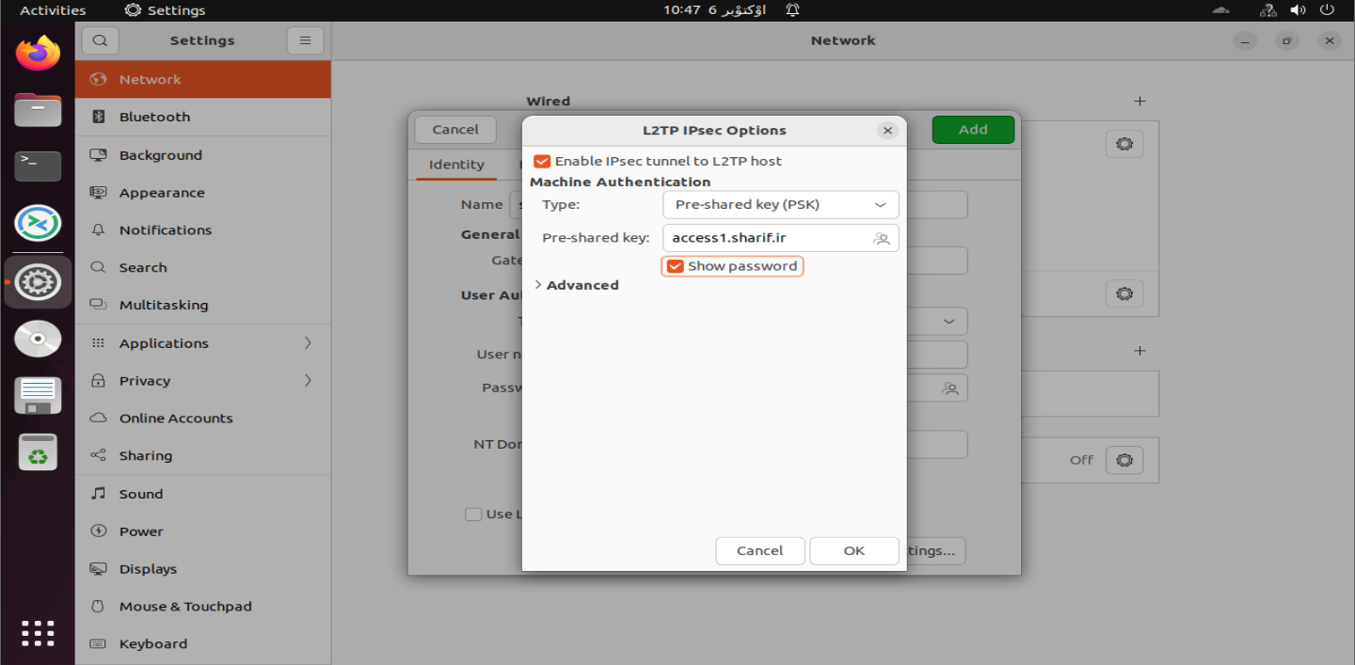Show Applications grid in the dock
Image resolution: width=1355 pixels, height=665 pixels.
(38, 633)
